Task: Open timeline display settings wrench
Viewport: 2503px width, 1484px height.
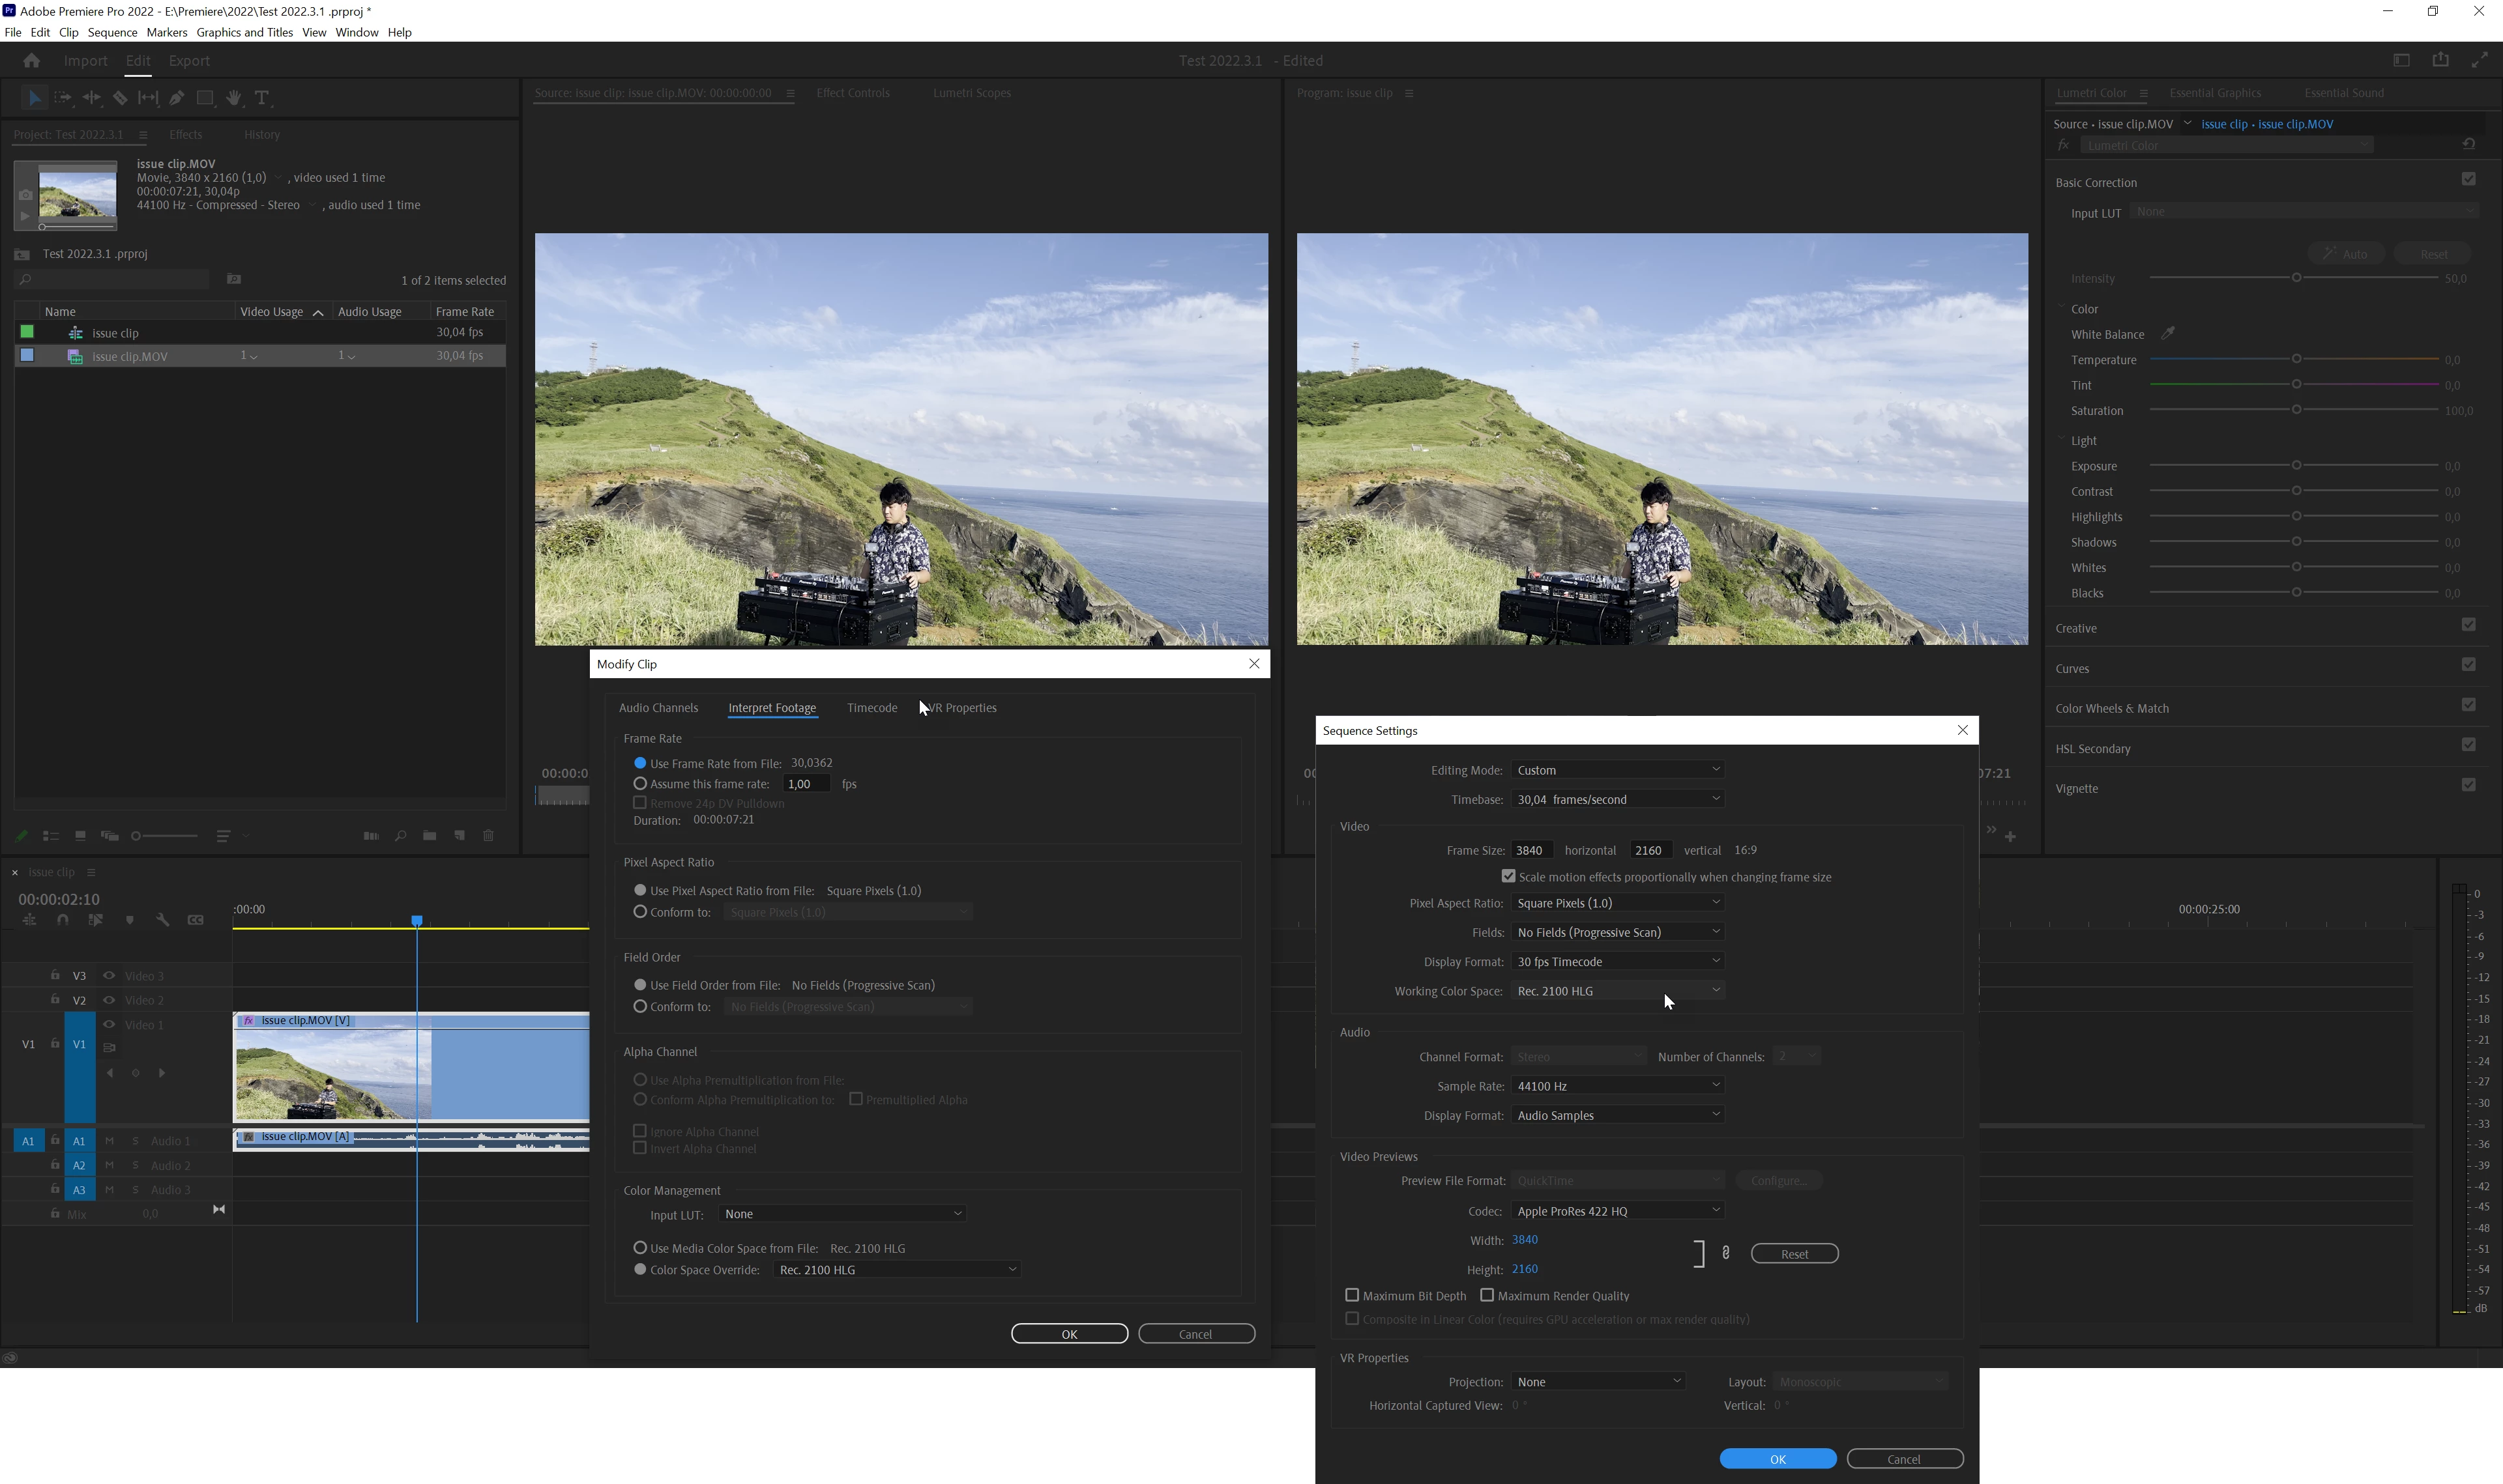Action: 163,920
